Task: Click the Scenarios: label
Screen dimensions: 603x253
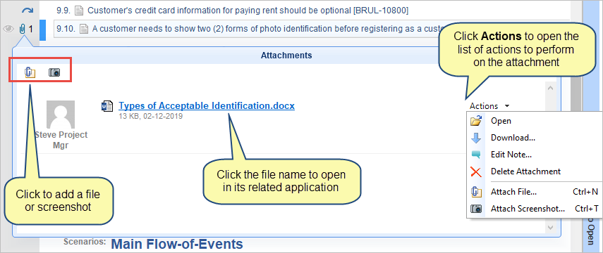Action: (x=85, y=242)
